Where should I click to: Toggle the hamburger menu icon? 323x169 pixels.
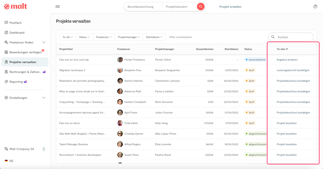point(58,7)
